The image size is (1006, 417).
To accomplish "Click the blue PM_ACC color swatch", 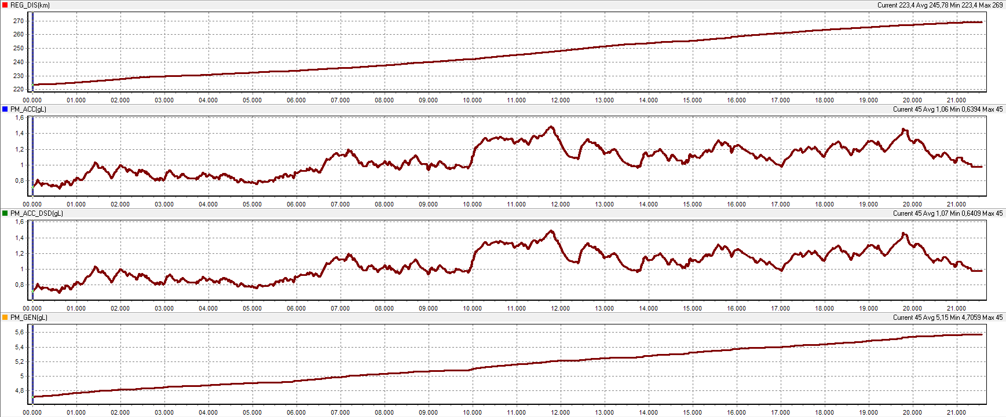I will click(5, 109).
